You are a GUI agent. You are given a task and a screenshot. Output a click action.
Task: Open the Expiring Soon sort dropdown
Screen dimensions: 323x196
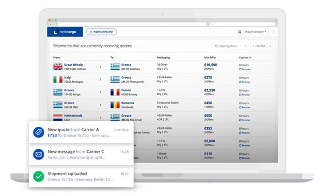231,46
